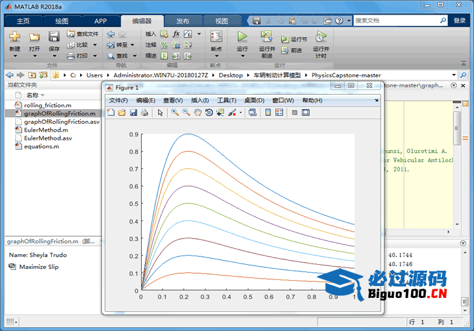The width and height of the screenshot is (474, 331).
Task: Select the Pan hand tool in figure toolbar
Action: tap(198, 113)
